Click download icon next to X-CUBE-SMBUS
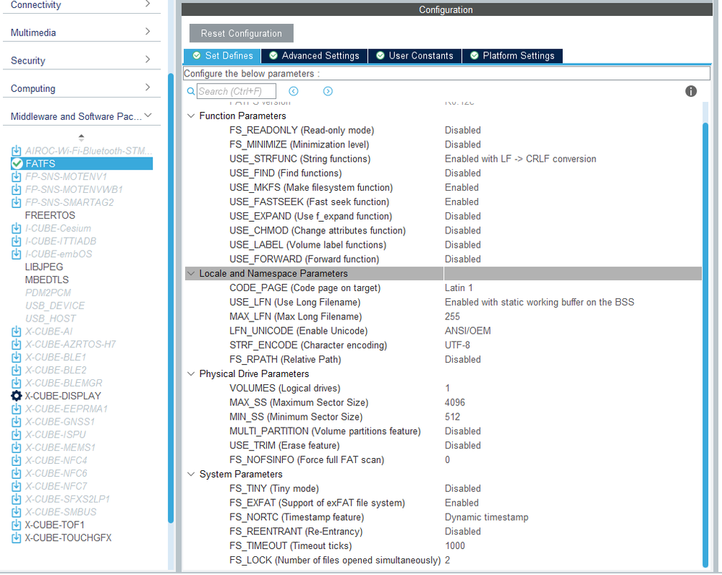This screenshot has height=575, width=722. coord(16,512)
